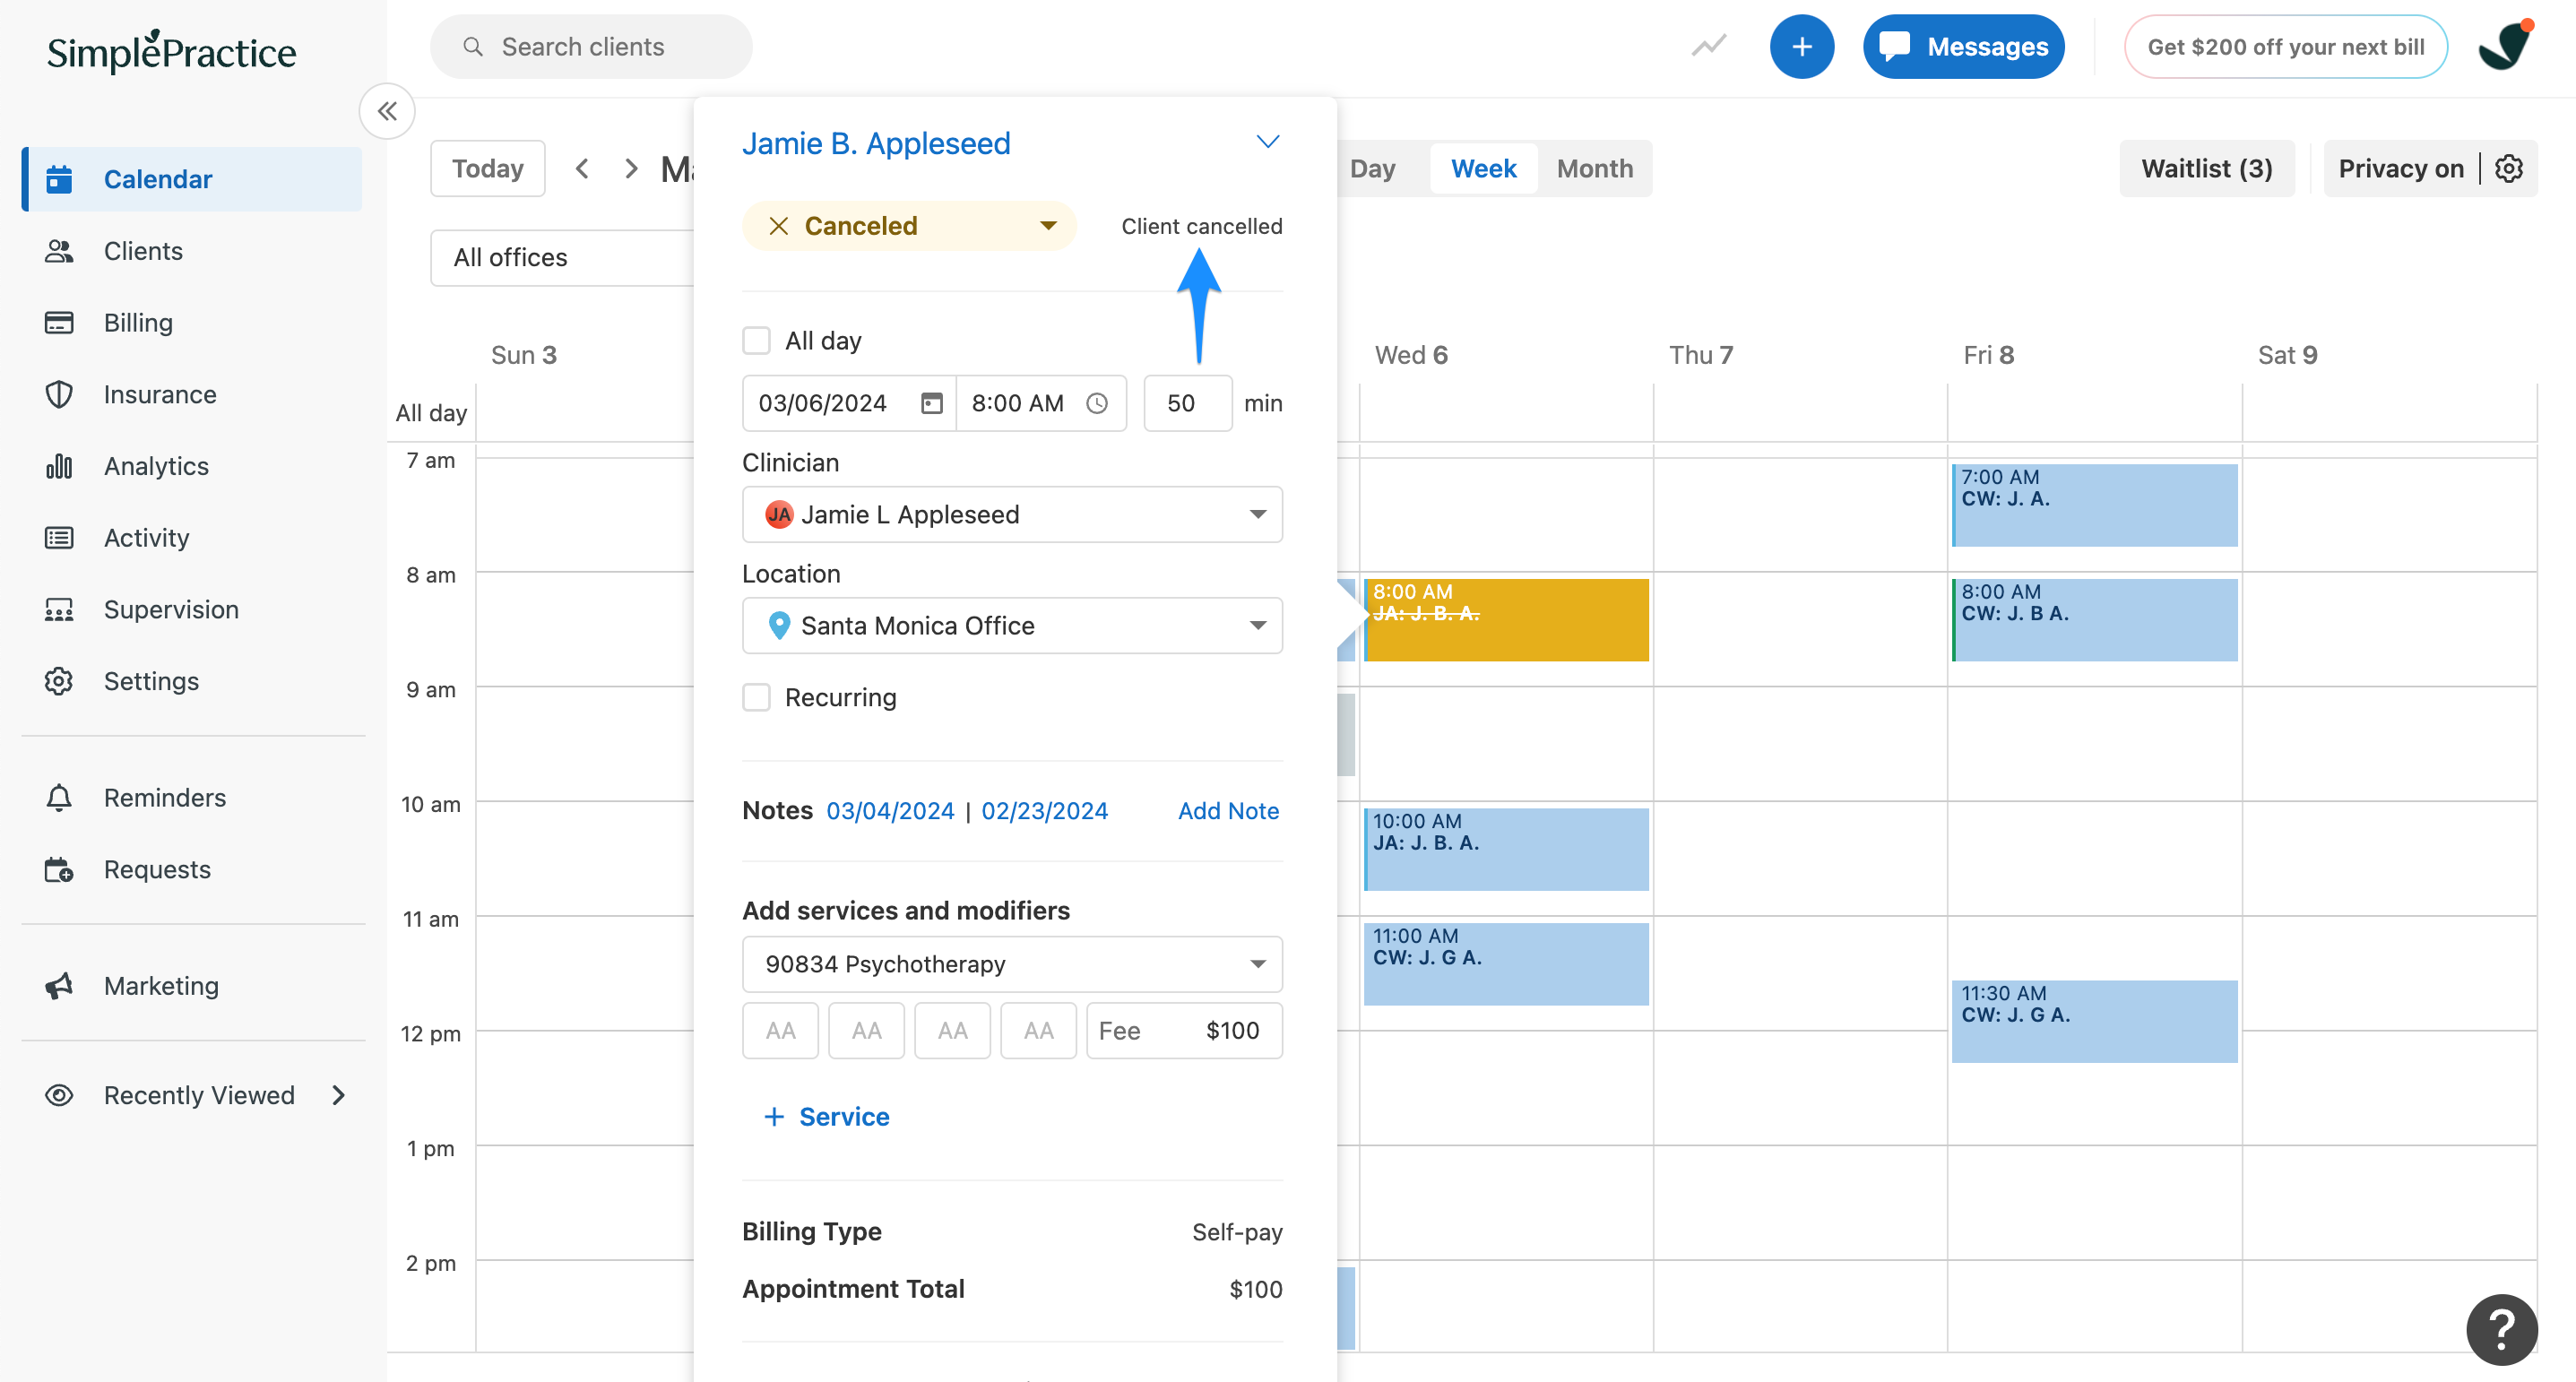Open Marketing using the megaphone icon
The image size is (2576, 1382).
(58, 986)
